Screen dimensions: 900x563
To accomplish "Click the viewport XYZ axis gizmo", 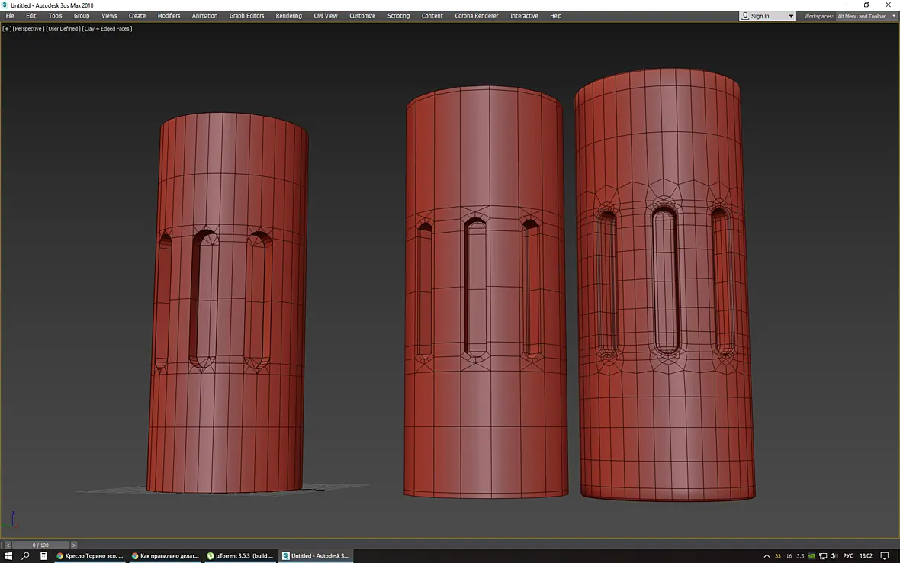I will click(x=11, y=520).
